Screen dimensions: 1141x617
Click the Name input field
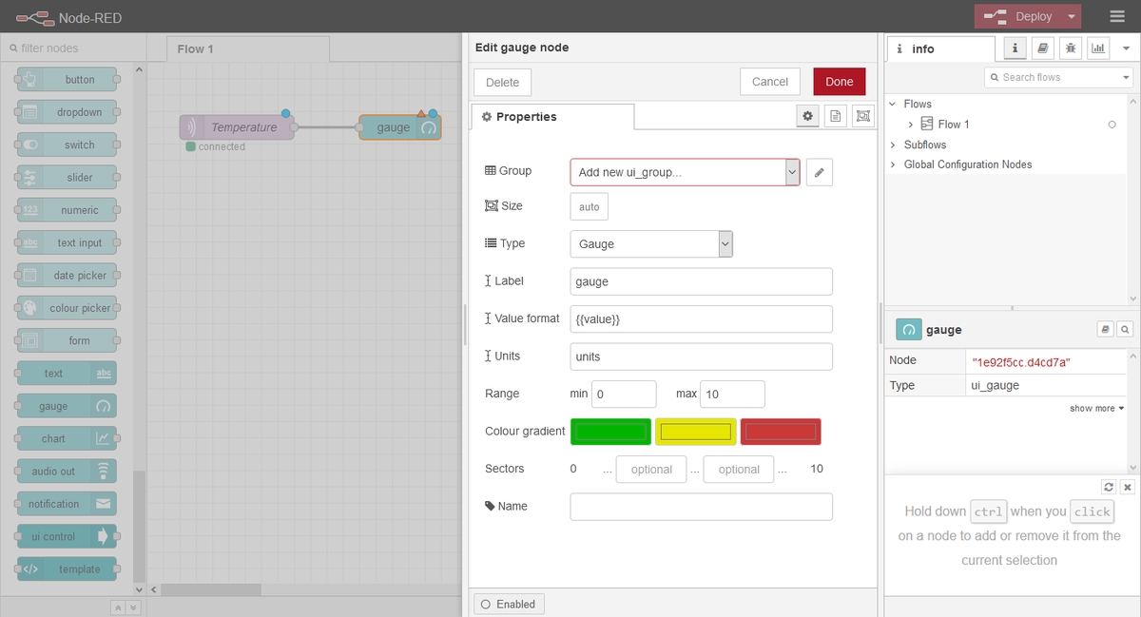pos(702,507)
